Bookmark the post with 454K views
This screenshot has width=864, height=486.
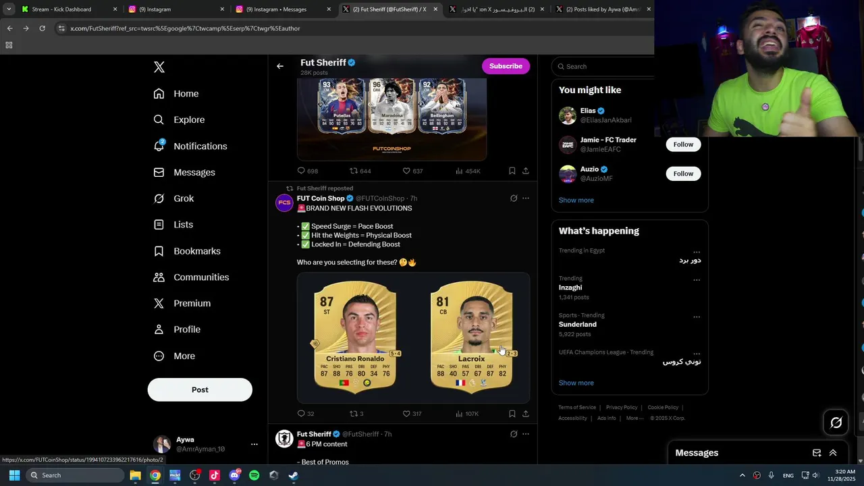[512, 171]
